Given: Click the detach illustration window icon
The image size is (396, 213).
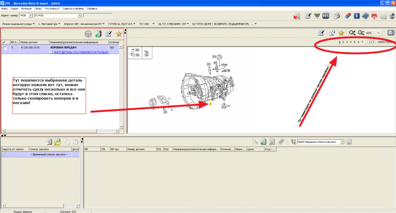Looking at the screenshot, I should 332,33.
